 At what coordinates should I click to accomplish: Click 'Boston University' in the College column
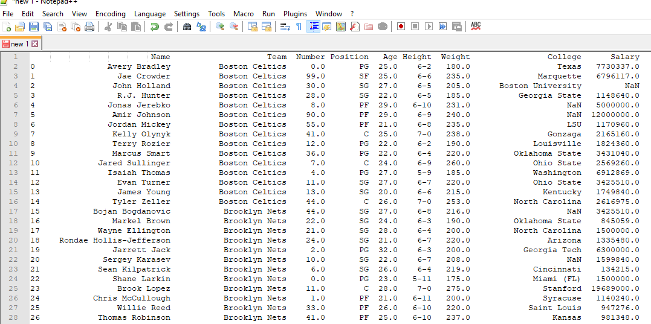pyautogui.click(x=540, y=86)
